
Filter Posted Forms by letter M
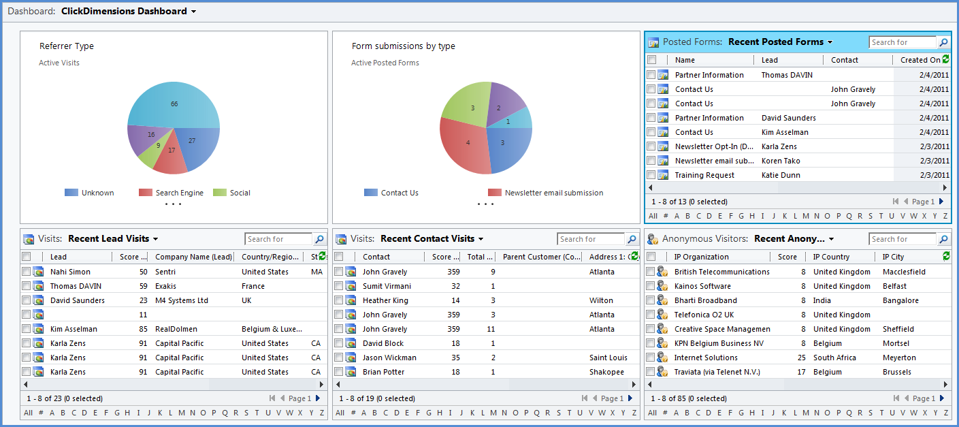pos(806,216)
